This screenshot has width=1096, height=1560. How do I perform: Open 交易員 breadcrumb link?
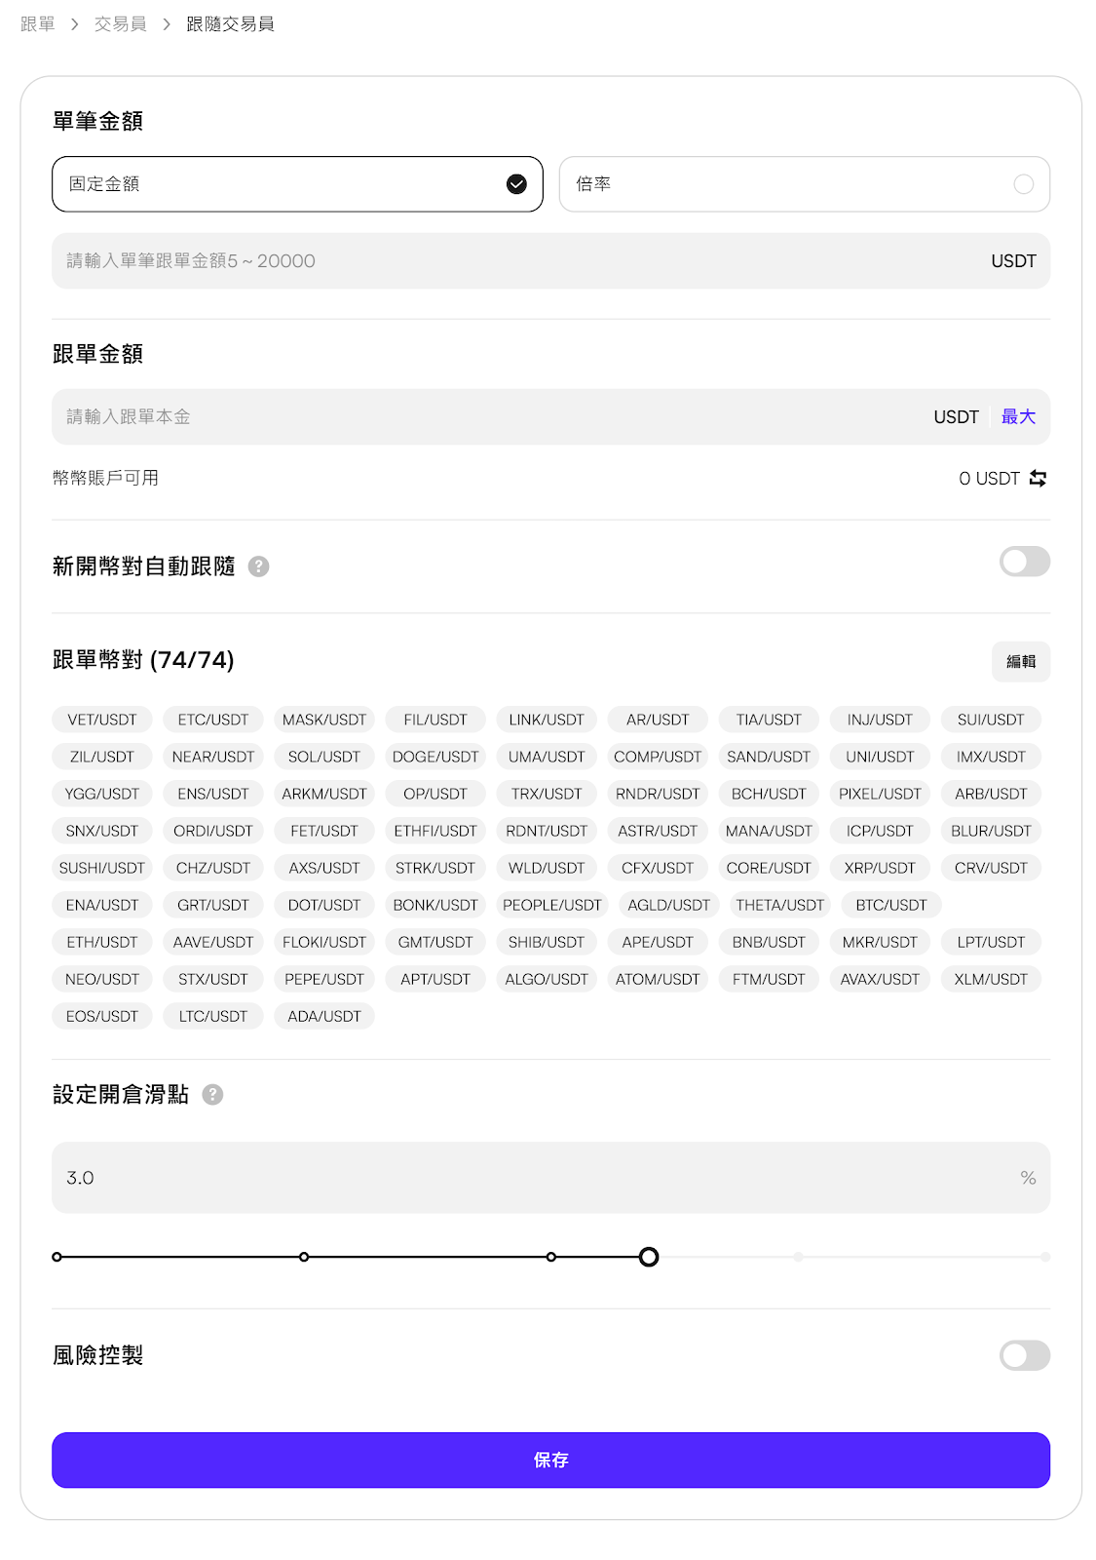(120, 24)
